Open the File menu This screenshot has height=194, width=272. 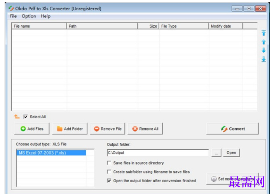coord(13,16)
